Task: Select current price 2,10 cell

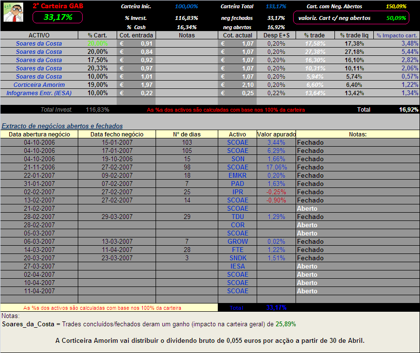Action: tap(237, 85)
